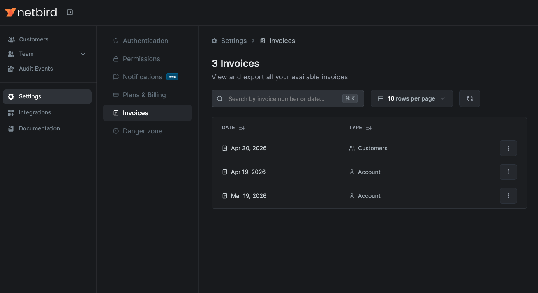
Task: Click the Notifications chat icon
Action: (116, 77)
